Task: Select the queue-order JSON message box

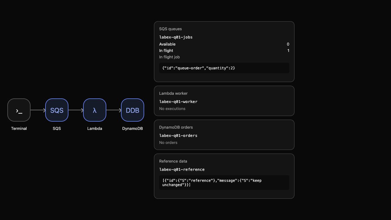Action: [224, 68]
